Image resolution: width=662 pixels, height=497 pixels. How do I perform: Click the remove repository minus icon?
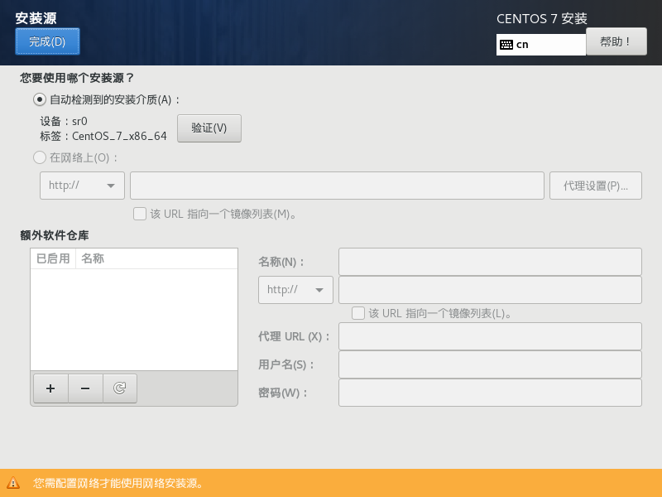(85, 388)
